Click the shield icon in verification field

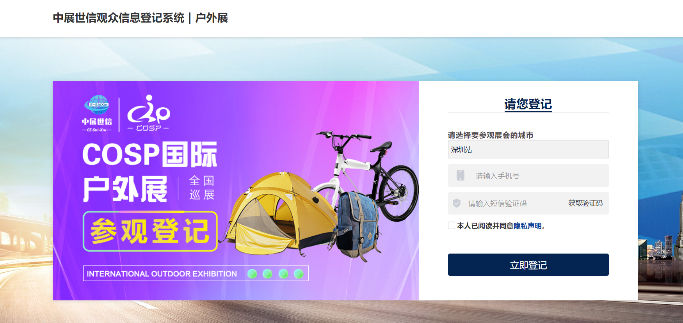click(457, 203)
